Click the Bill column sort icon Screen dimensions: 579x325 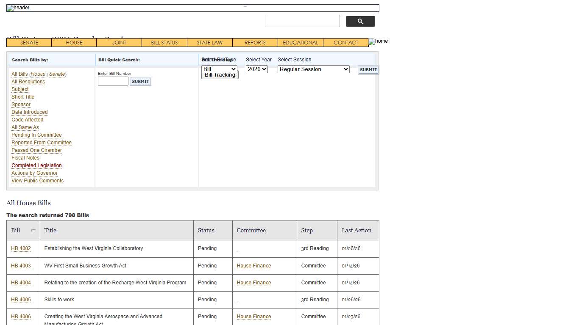(33, 231)
